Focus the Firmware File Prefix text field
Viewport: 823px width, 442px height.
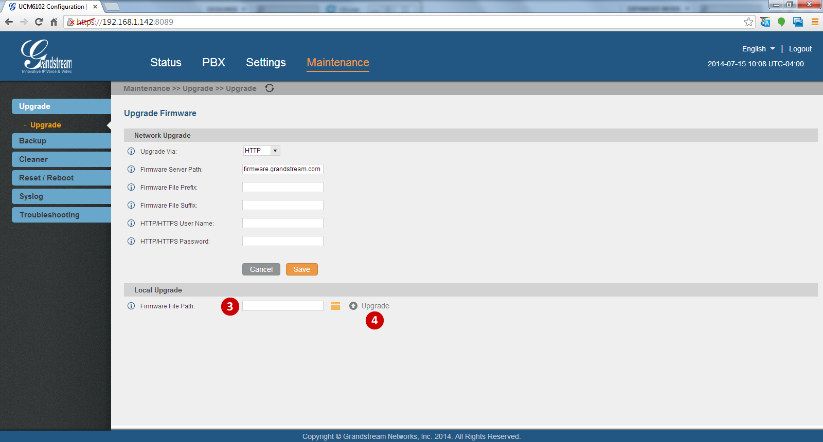pos(283,187)
